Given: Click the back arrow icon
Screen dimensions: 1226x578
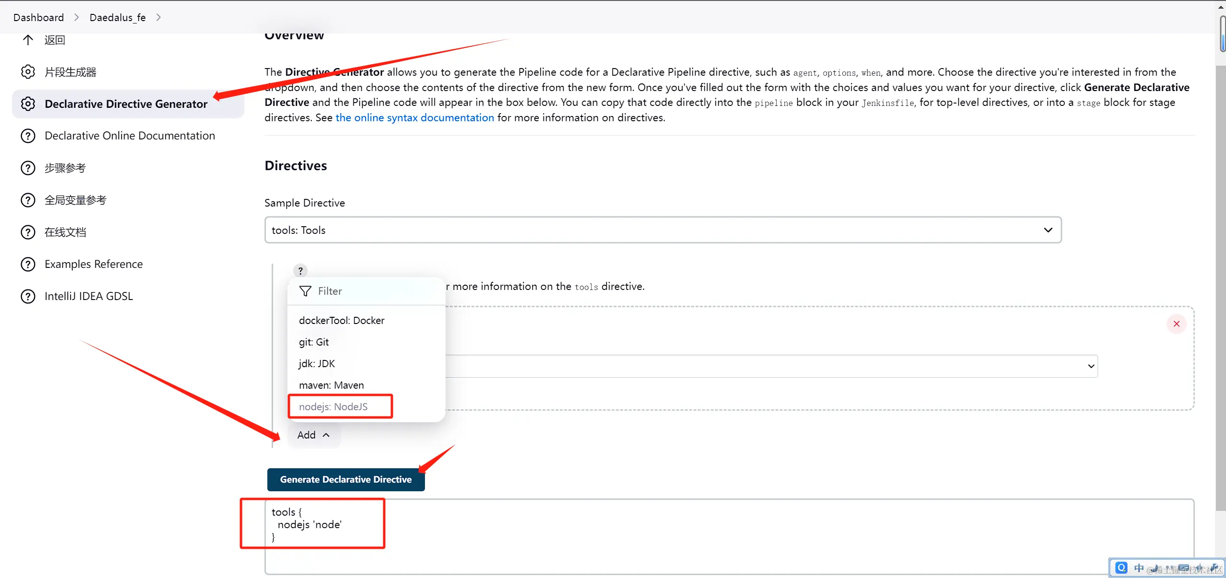Looking at the screenshot, I should tap(28, 40).
